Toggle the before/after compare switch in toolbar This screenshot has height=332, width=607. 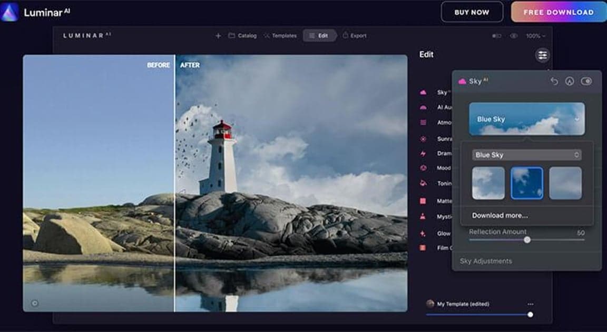click(x=496, y=36)
